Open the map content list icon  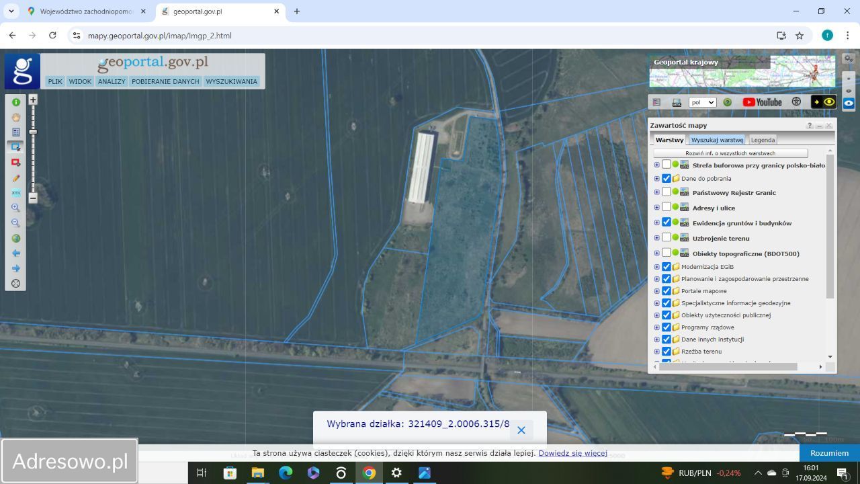point(657,102)
